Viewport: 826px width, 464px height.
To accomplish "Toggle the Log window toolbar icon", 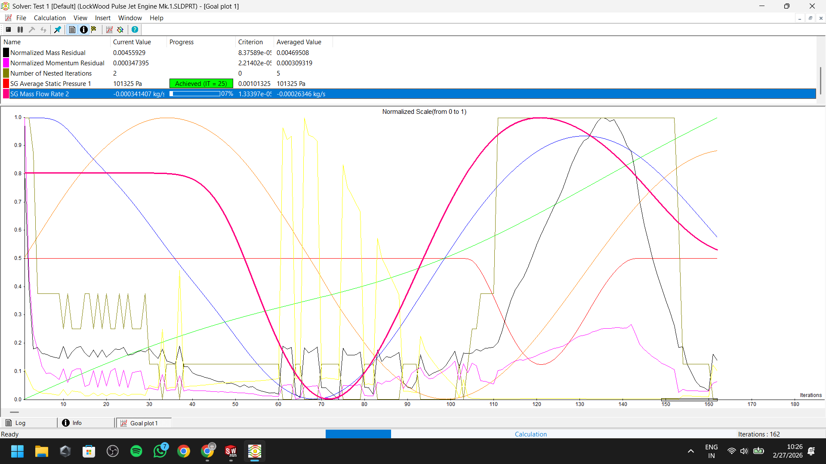I will 72,30.
